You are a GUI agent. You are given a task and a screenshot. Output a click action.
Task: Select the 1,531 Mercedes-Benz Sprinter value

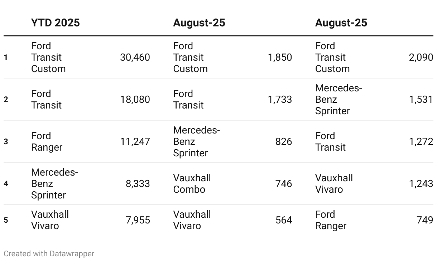421,100
